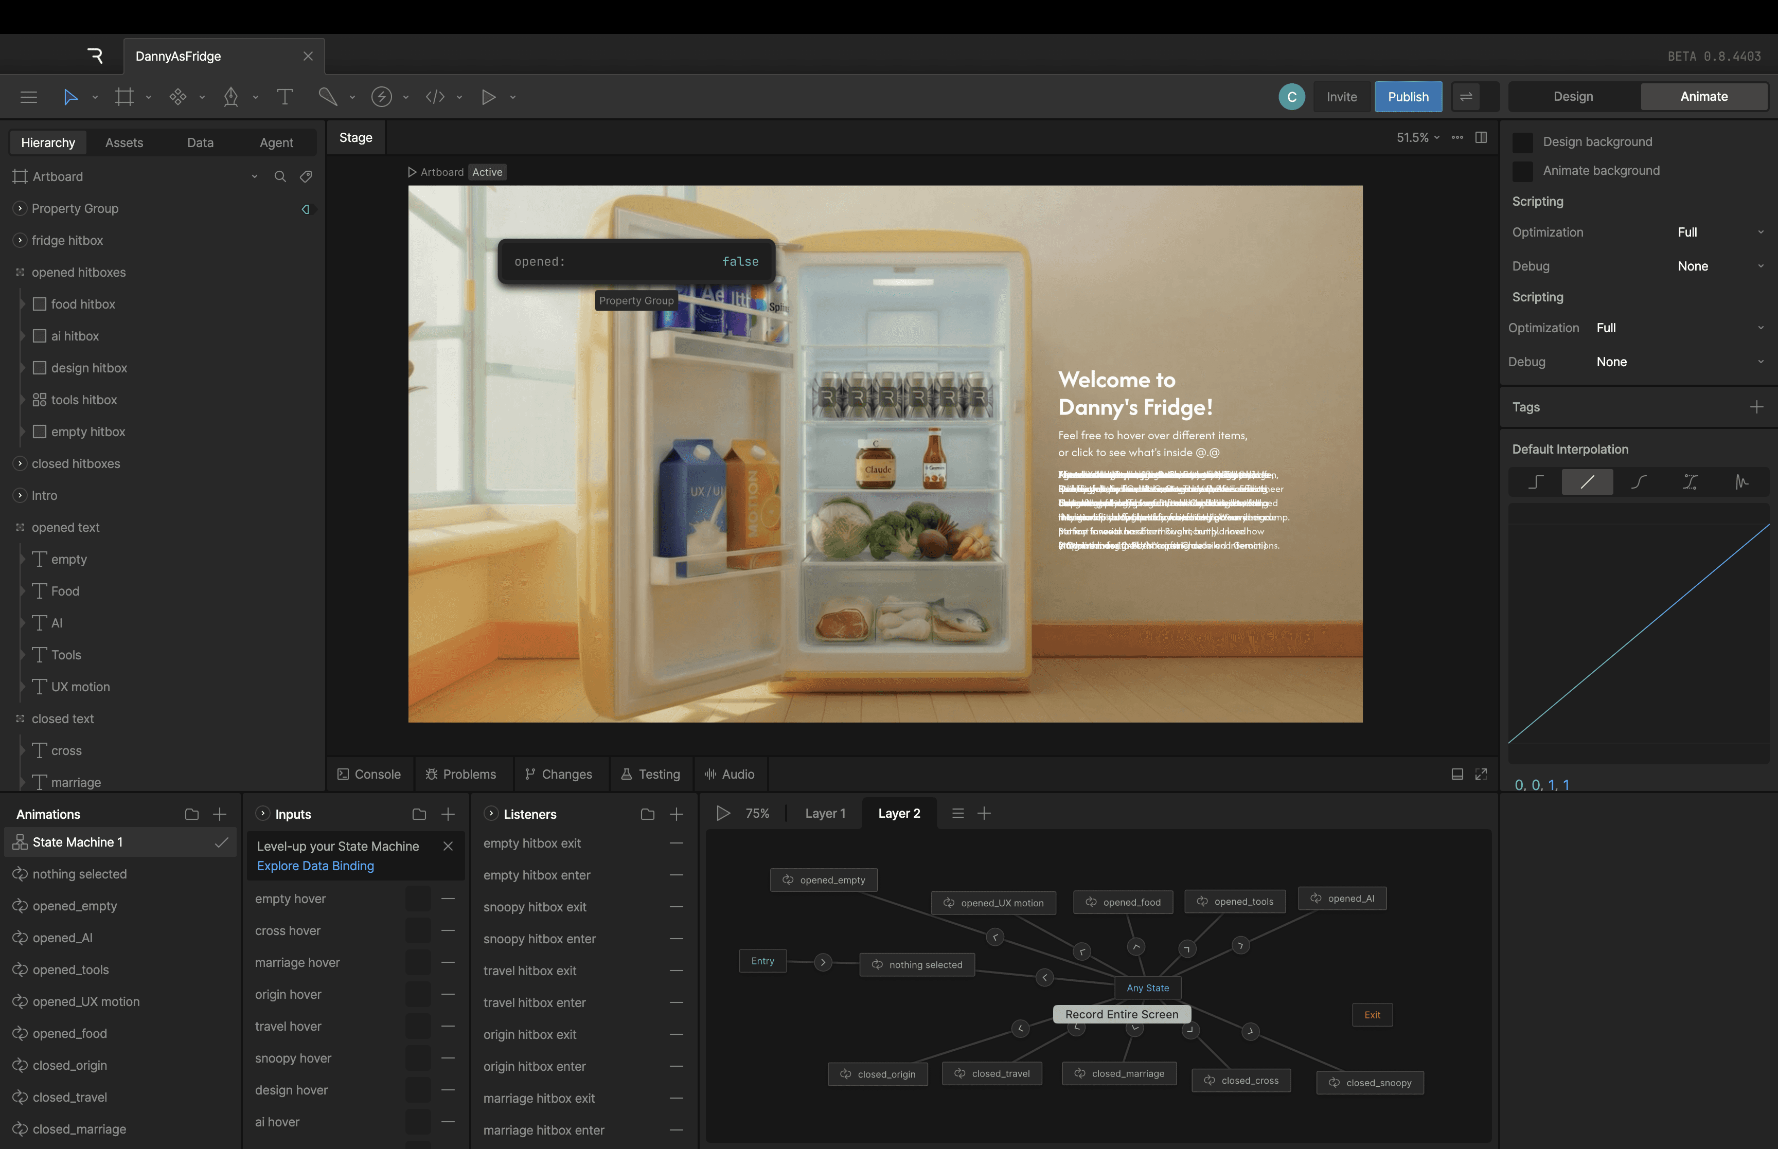
Task: Switch to Design mode
Action: click(x=1573, y=96)
